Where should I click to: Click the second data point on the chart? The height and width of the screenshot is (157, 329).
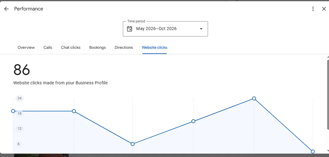[74, 111]
